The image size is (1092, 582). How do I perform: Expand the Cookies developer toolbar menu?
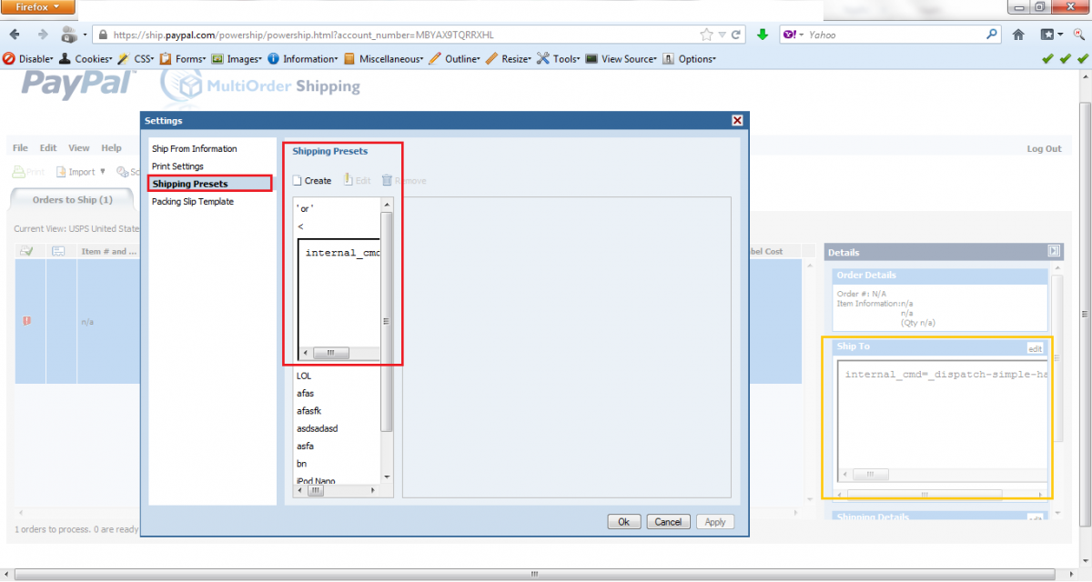86,59
